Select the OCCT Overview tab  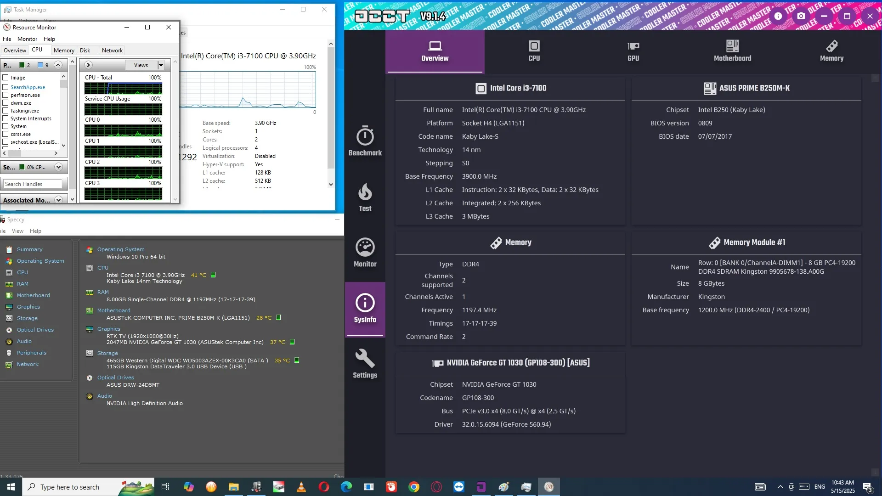pyautogui.click(x=435, y=51)
